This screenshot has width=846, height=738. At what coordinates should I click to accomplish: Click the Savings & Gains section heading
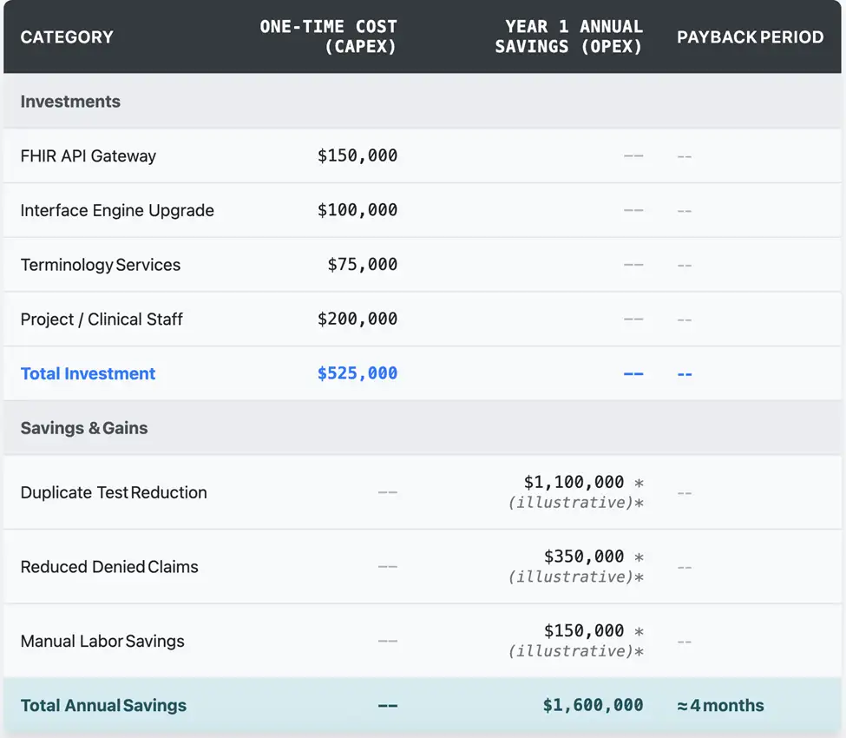tap(84, 428)
